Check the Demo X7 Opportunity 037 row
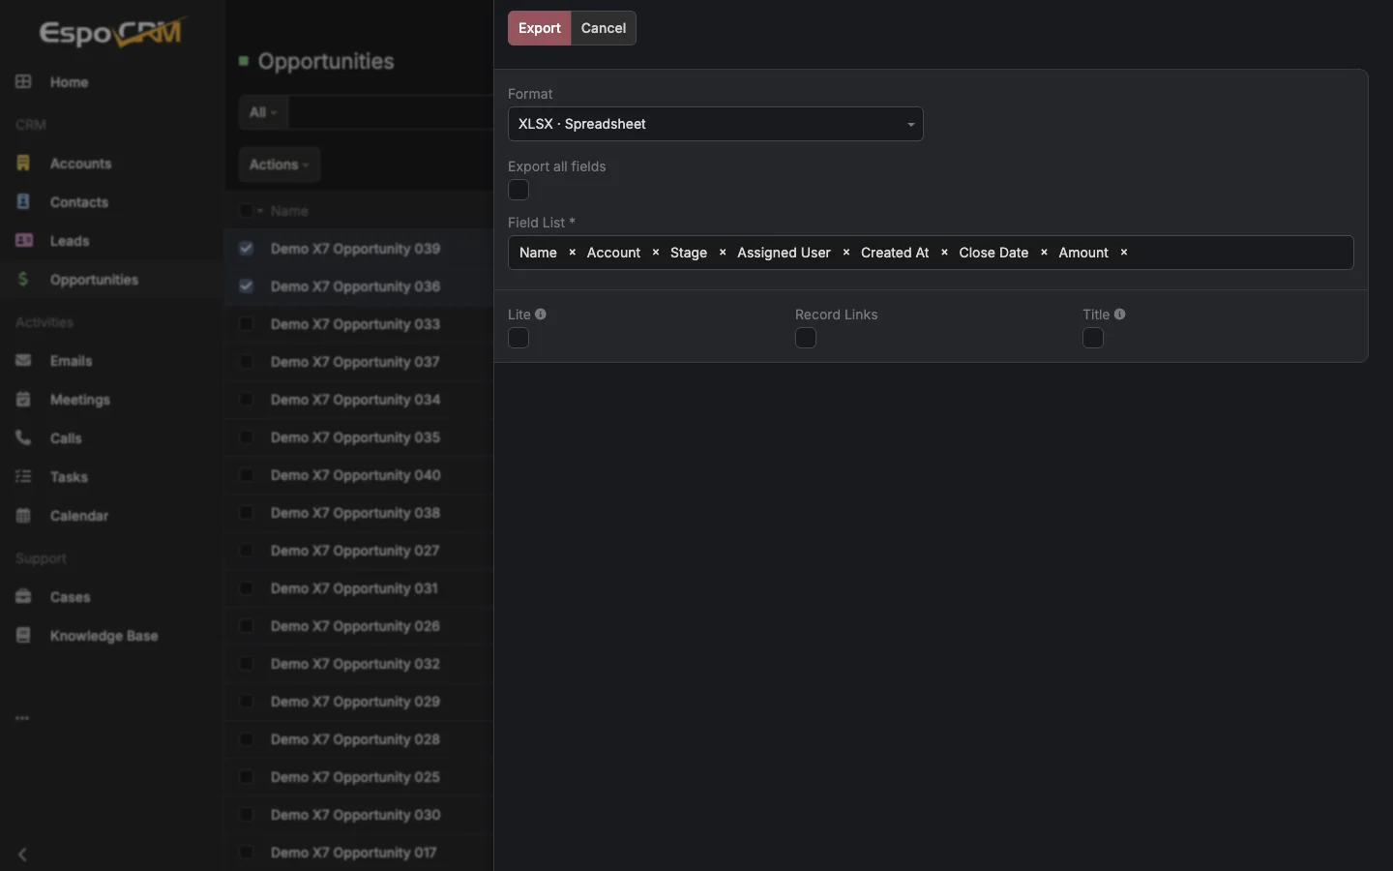The image size is (1393, 871). pyautogui.click(x=246, y=362)
